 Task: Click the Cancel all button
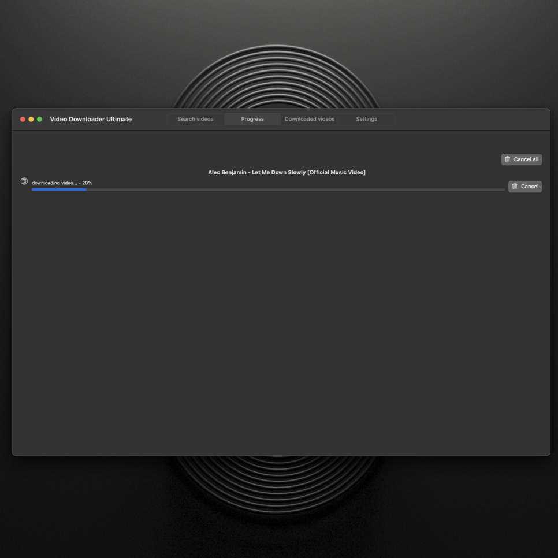pos(522,159)
